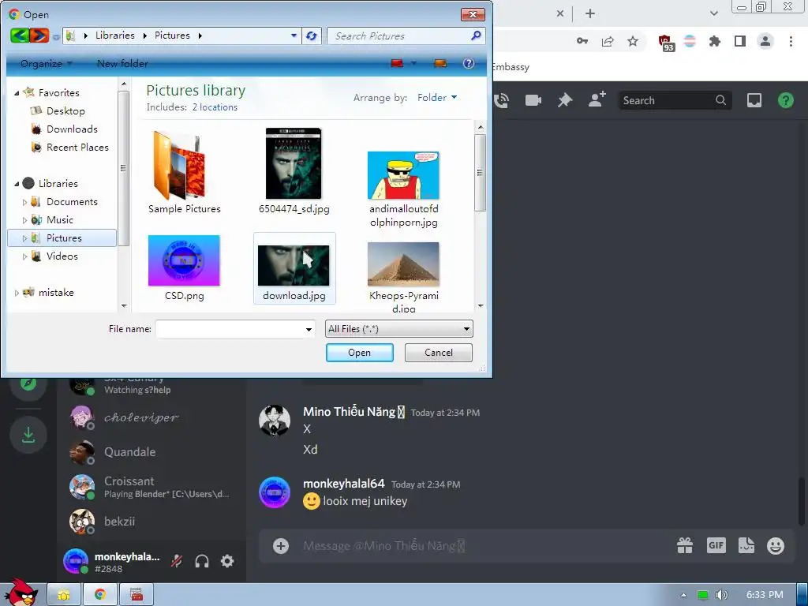Expand the Videos library node

click(24, 256)
